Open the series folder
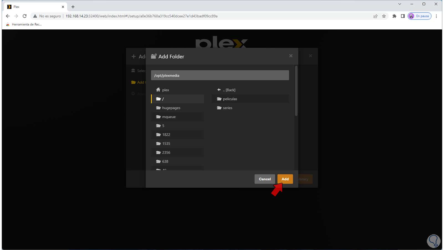 (x=250, y=108)
